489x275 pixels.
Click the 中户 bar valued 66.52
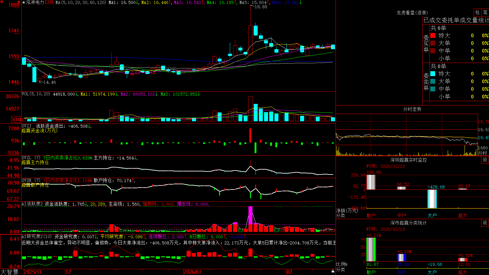click(401, 188)
